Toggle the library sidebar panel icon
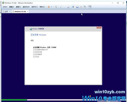 74,7
